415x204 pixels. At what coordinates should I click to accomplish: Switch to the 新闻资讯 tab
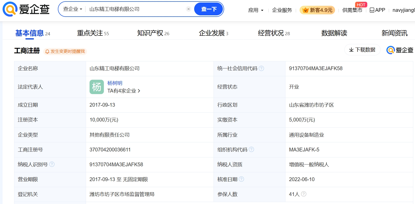click(x=394, y=33)
